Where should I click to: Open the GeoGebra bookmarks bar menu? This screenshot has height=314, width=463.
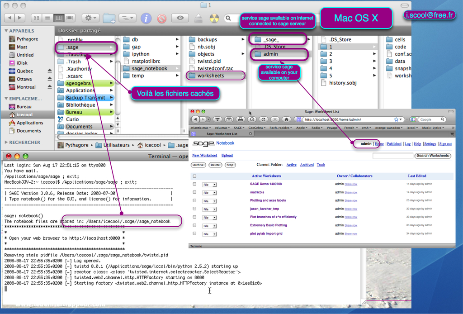point(257,128)
